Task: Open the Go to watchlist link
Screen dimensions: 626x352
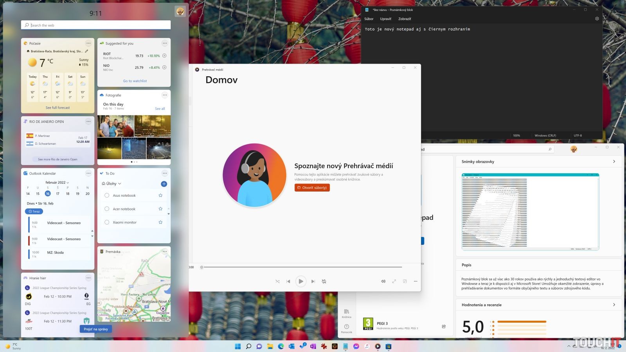Action: click(x=135, y=81)
